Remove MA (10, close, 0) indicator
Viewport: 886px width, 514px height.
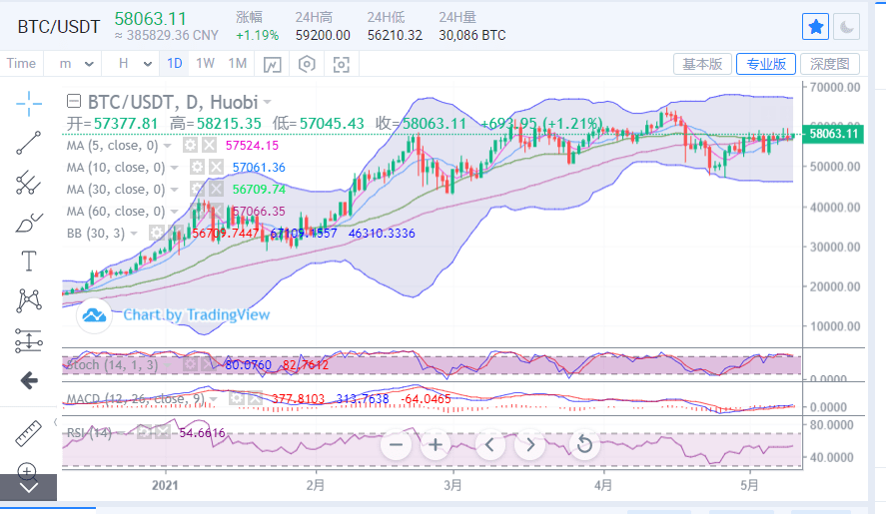point(216,168)
